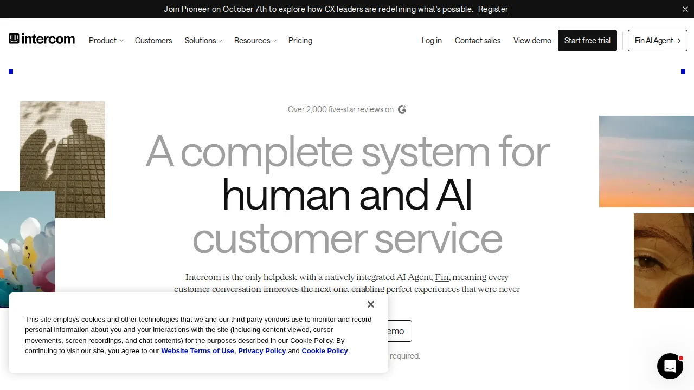Open Website Terms of Use

click(198, 351)
